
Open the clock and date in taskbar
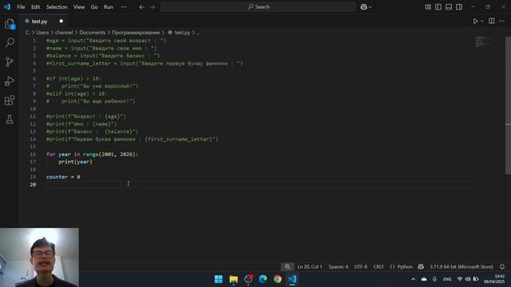(494, 279)
